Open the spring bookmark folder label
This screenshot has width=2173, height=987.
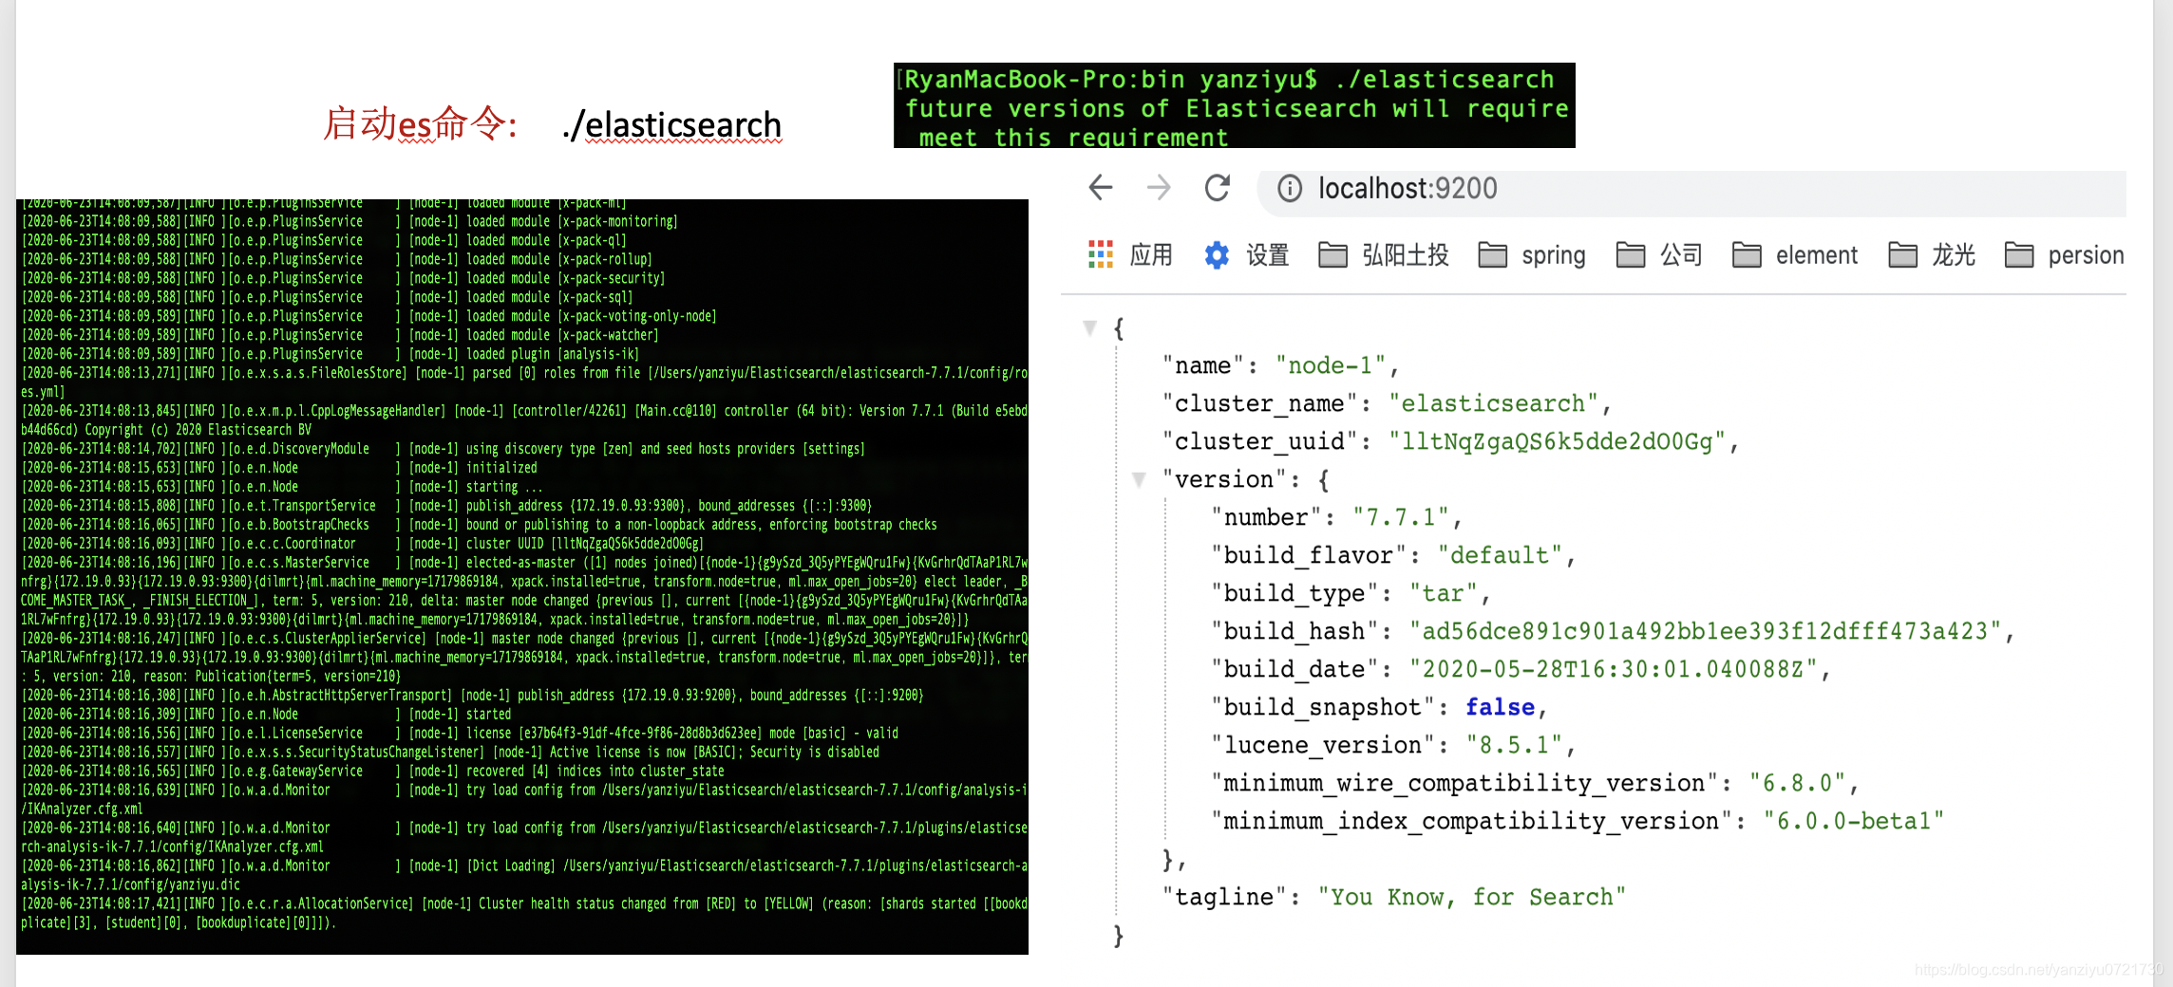1554,256
